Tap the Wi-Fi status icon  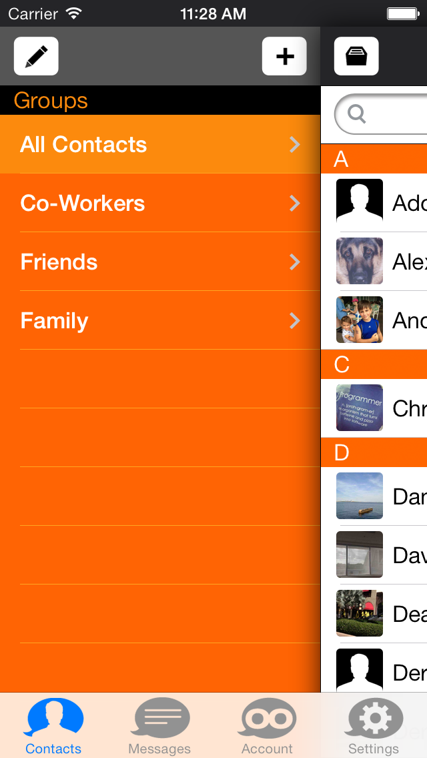[74, 13]
